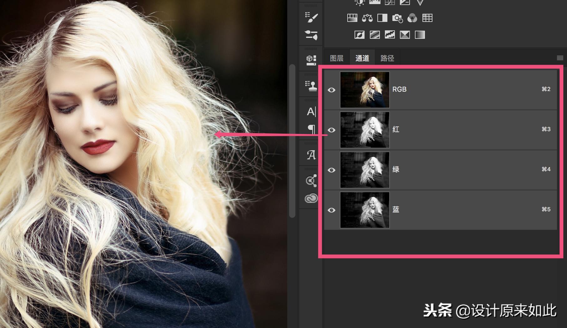The width and height of the screenshot is (567, 328).
Task: Add a Photo Filter adjustment
Action: point(397,18)
